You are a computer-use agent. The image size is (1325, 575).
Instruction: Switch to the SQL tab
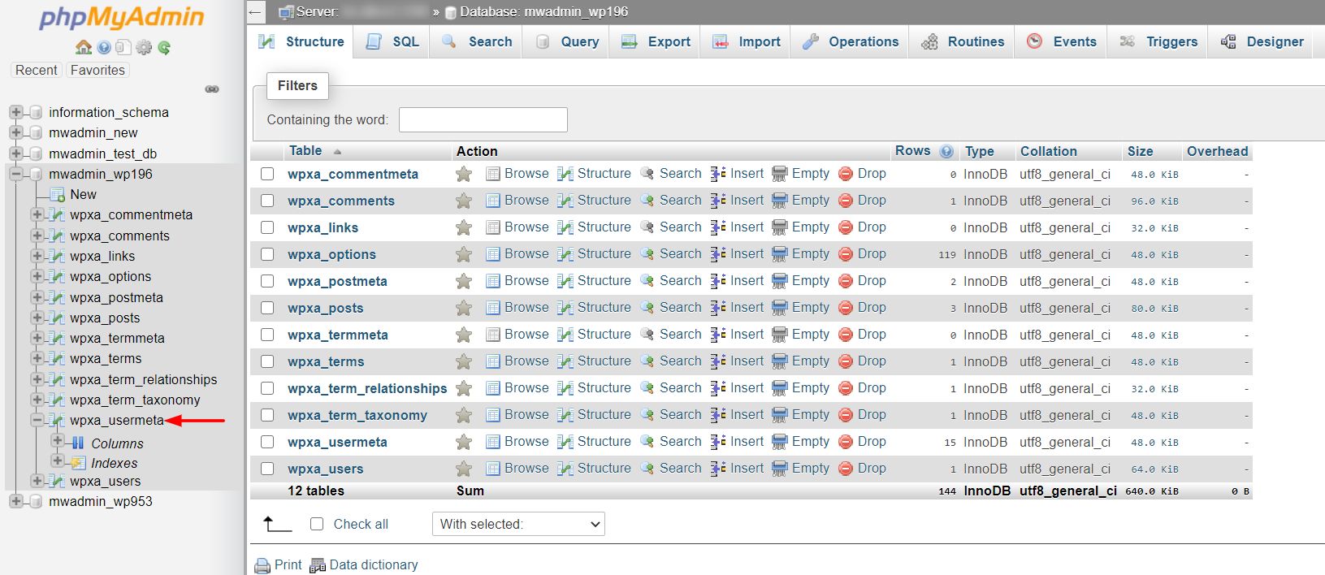pyautogui.click(x=393, y=41)
